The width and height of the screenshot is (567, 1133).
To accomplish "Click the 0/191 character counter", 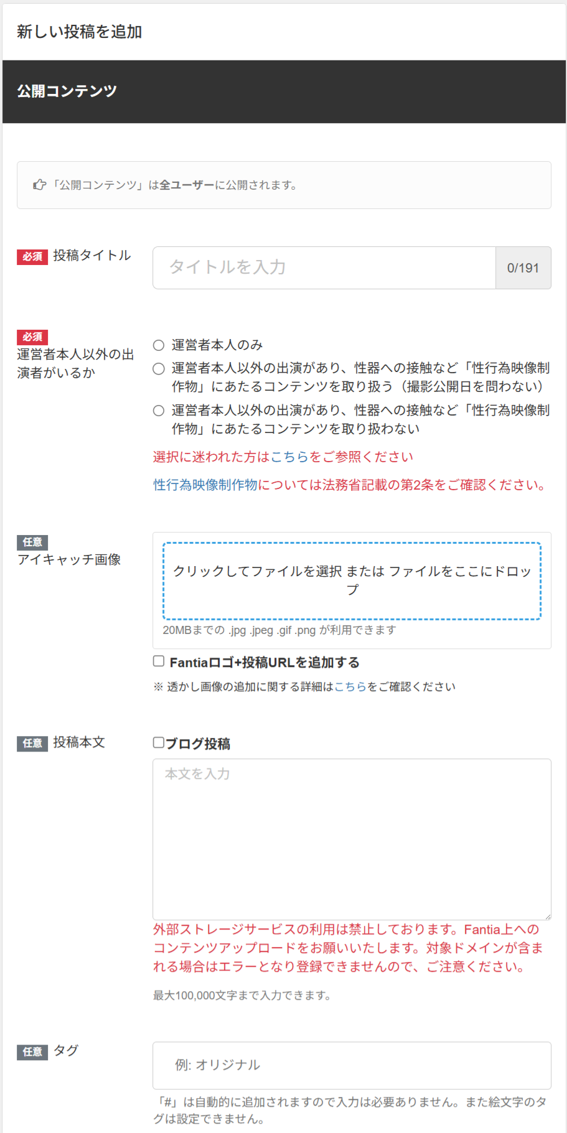I will click(x=523, y=268).
